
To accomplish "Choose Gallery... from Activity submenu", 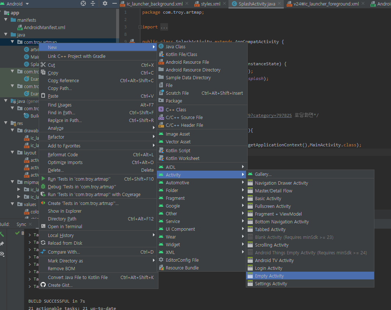I will tap(310, 174).
